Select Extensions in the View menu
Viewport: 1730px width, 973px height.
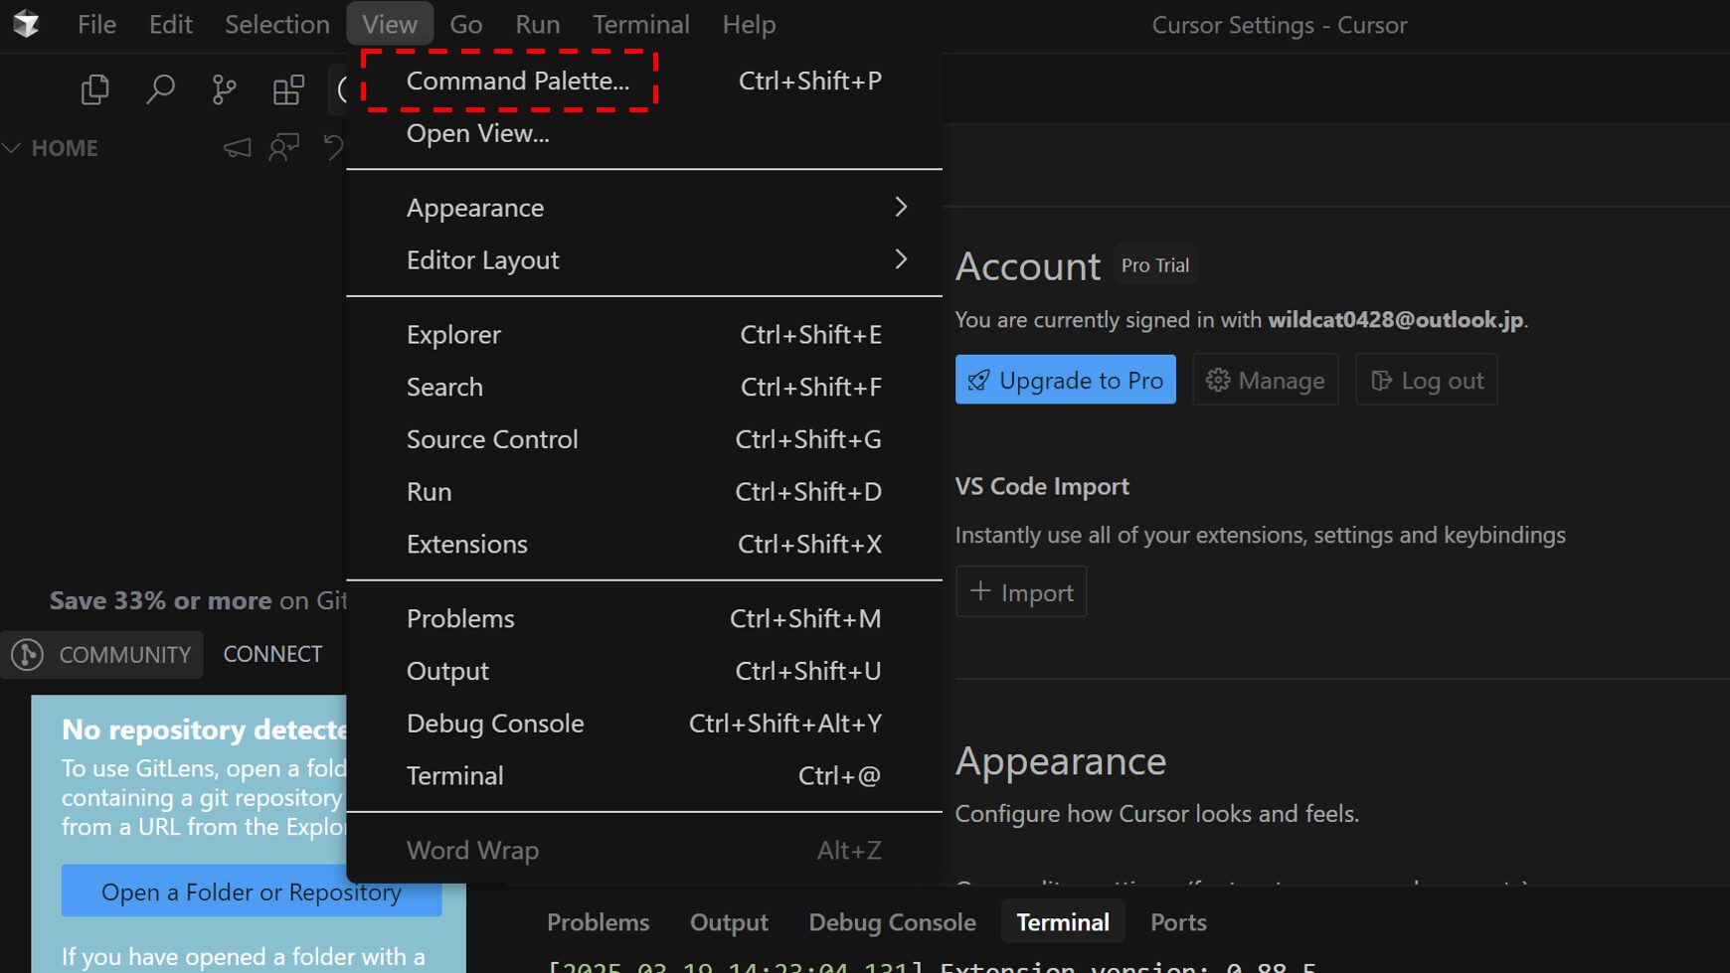coord(644,545)
